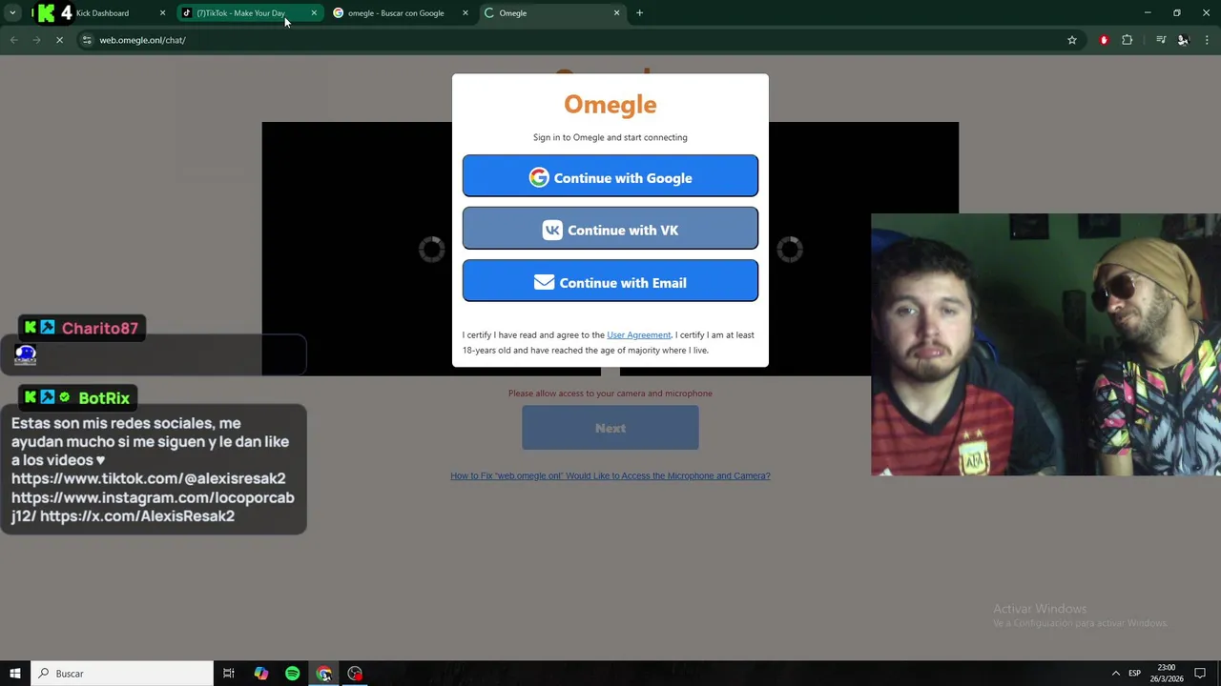Screen dimensions: 1221x686
Task: Switch the ESP input language indicator
Action: [x=1134, y=674]
